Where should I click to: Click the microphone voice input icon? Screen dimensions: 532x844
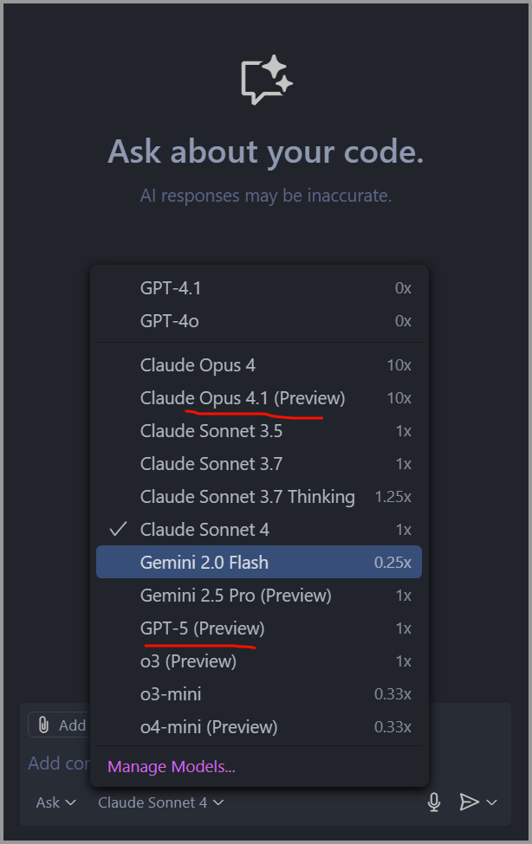point(434,802)
